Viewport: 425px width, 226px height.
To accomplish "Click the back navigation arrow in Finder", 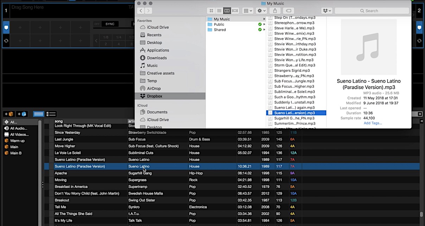I will [x=141, y=11].
